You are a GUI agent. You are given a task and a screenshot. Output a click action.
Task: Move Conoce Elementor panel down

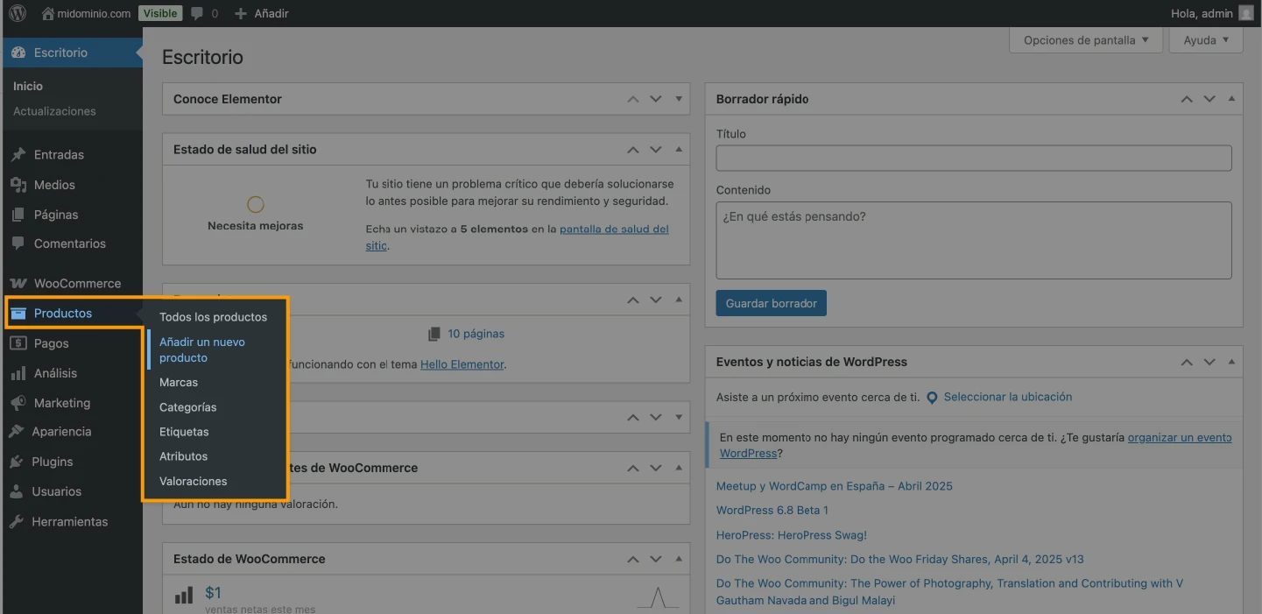(x=656, y=99)
